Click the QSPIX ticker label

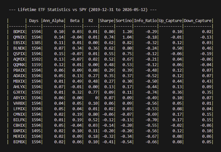[19, 54]
